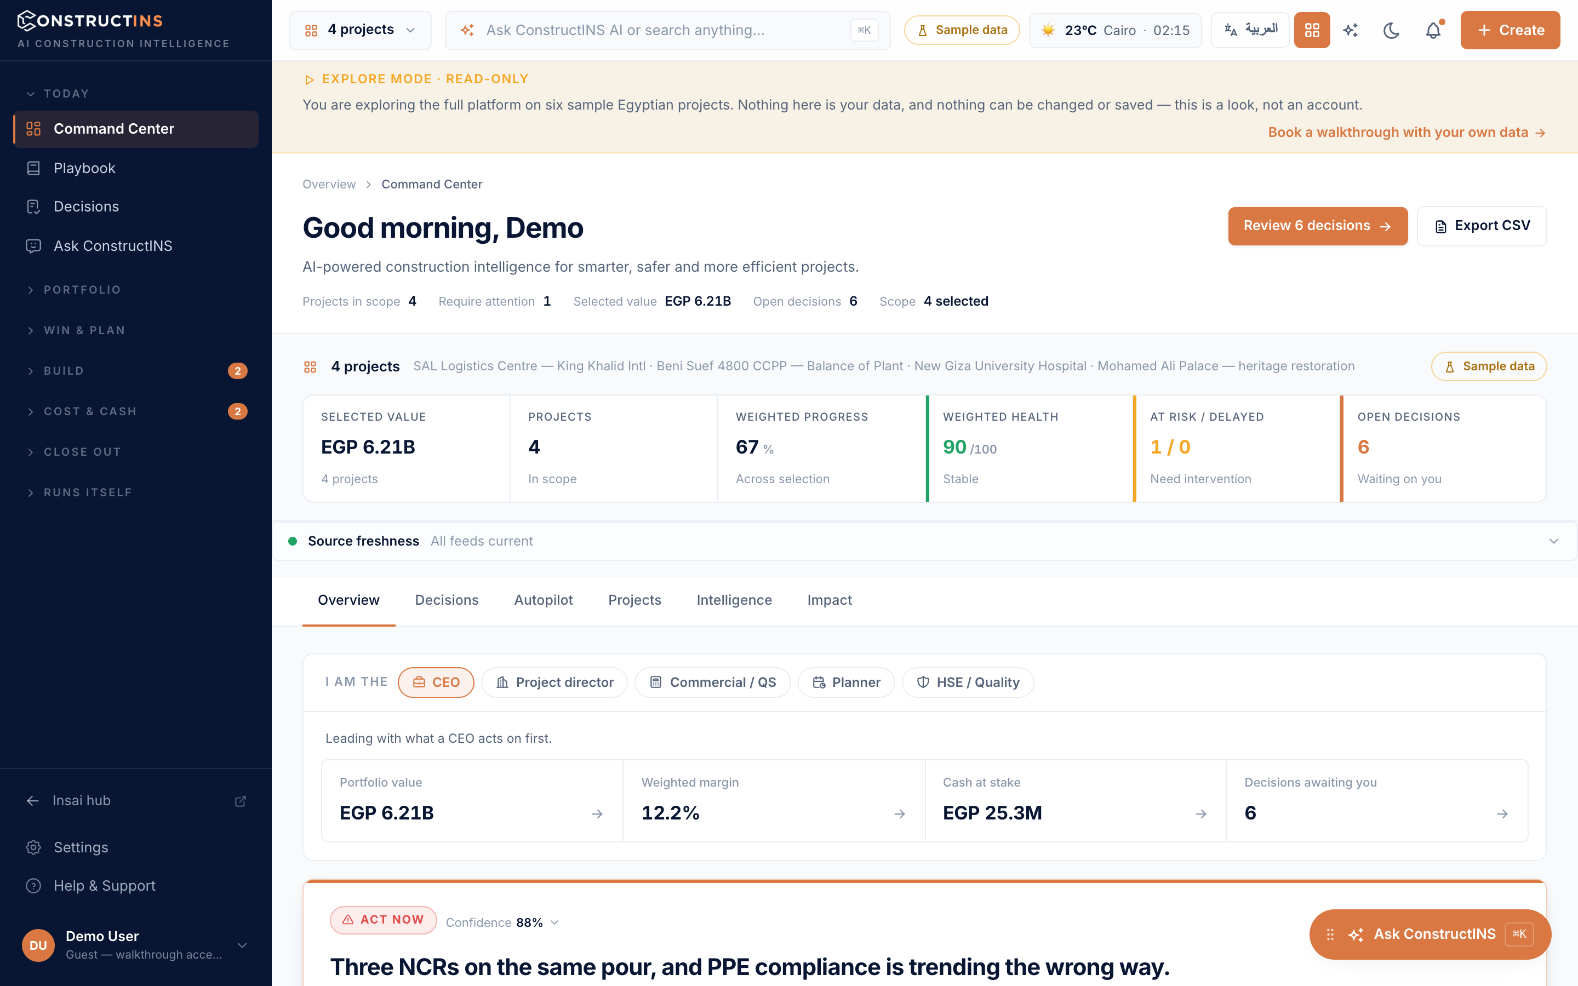The height and width of the screenshot is (986, 1578).
Task: Select the HSE / Quality role
Action: coord(968,682)
